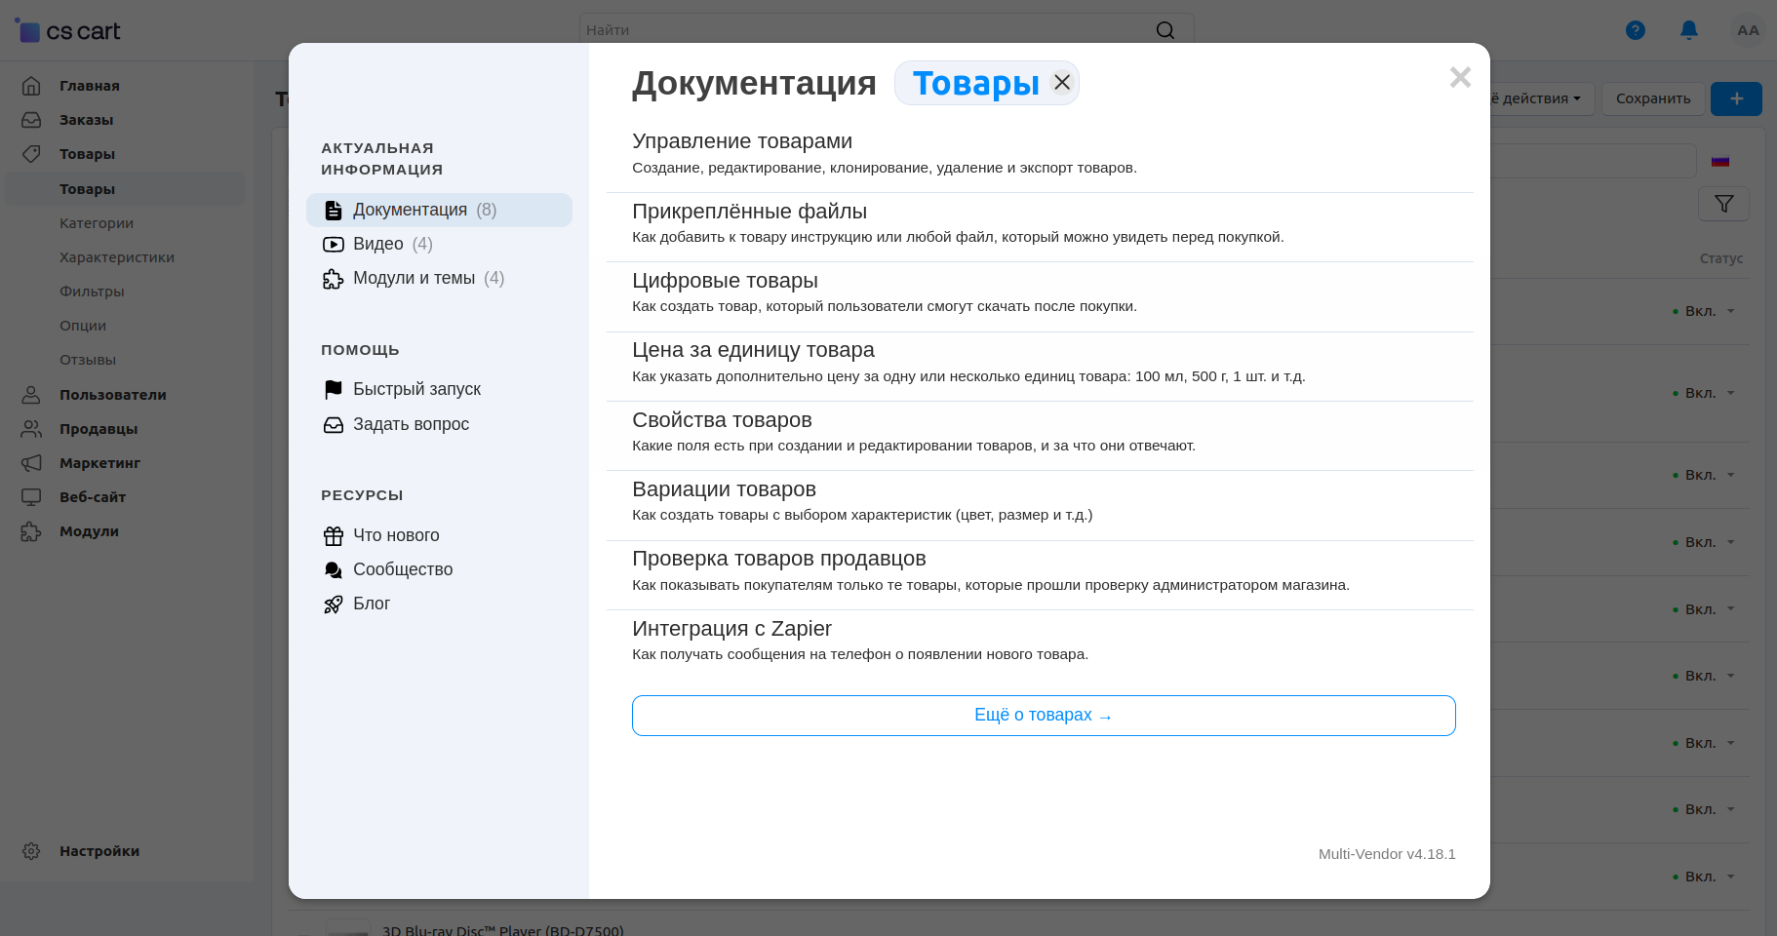Image resolution: width=1777 pixels, height=936 pixels.
Task: Open Задать вопрос inbox item
Action: (x=411, y=424)
